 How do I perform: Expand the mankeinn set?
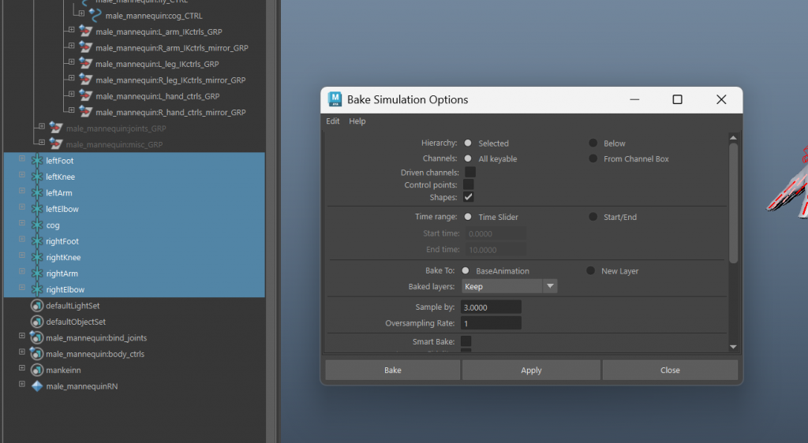click(x=21, y=368)
